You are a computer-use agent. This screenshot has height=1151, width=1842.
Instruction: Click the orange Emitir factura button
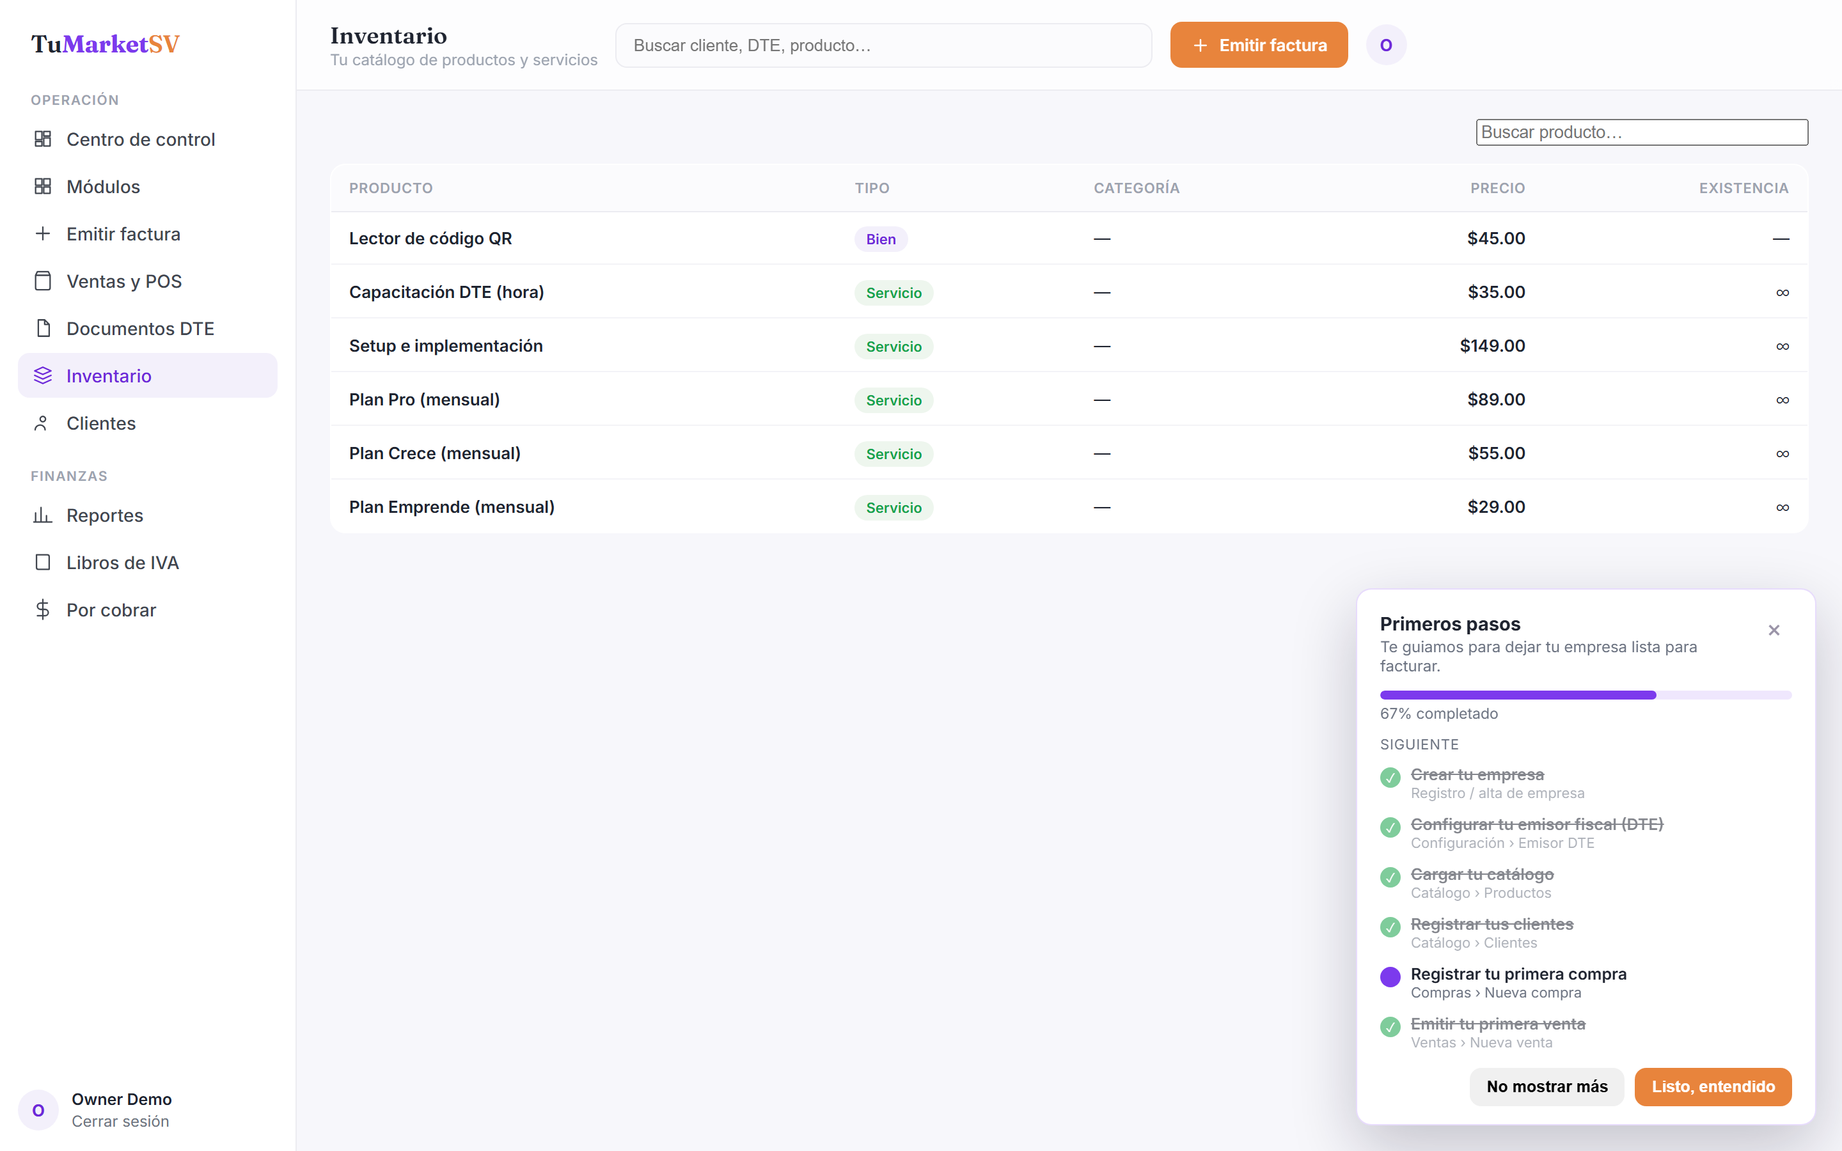point(1259,45)
